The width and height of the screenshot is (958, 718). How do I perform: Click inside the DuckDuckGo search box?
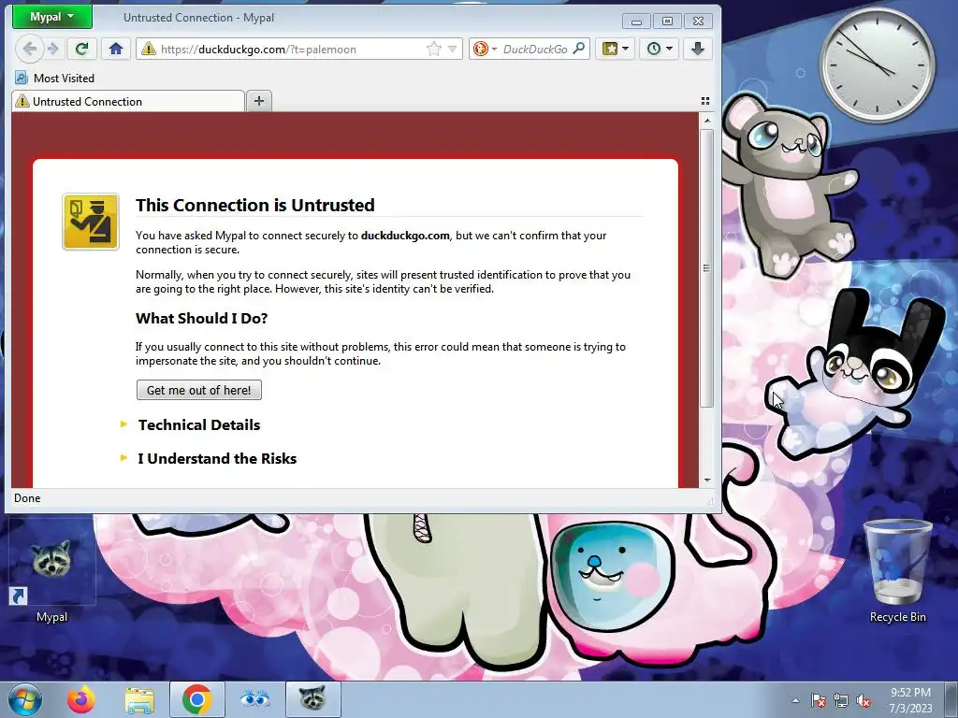535,49
